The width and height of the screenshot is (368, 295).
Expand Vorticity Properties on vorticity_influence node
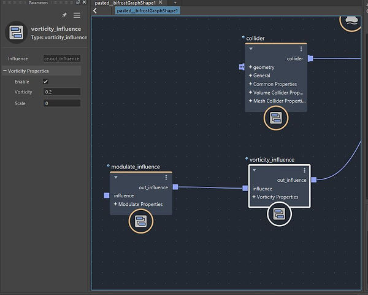click(254, 197)
